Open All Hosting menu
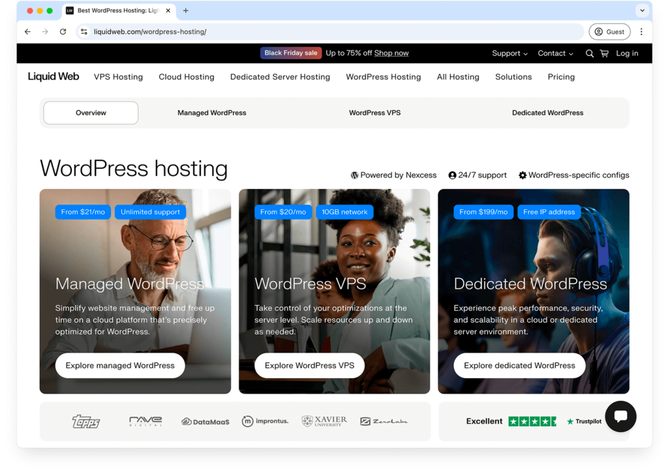This screenshot has width=668, height=470. [458, 77]
